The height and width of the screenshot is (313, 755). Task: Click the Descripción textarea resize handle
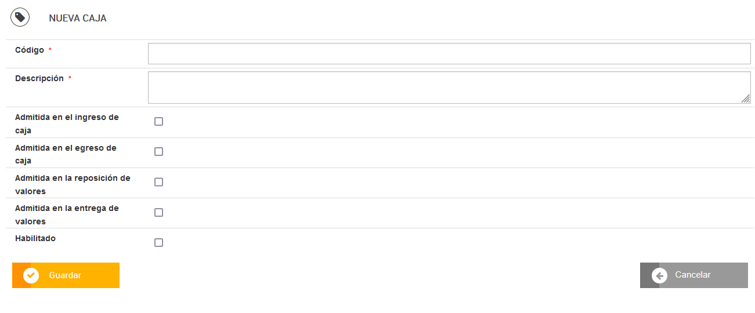746,99
